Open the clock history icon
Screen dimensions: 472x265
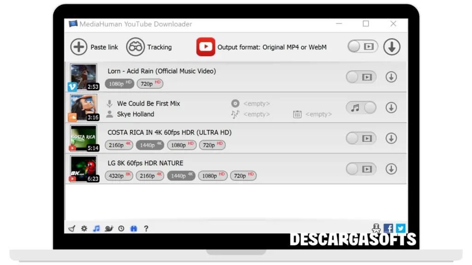pyautogui.click(x=121, y=228)
